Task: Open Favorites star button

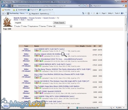Action: (x=6, y=10)
